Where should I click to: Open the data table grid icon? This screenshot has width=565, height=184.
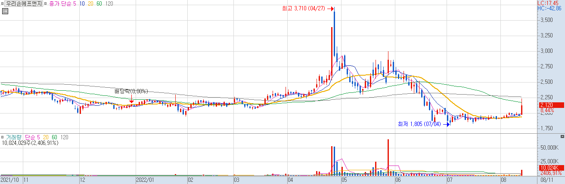point(5,11)
